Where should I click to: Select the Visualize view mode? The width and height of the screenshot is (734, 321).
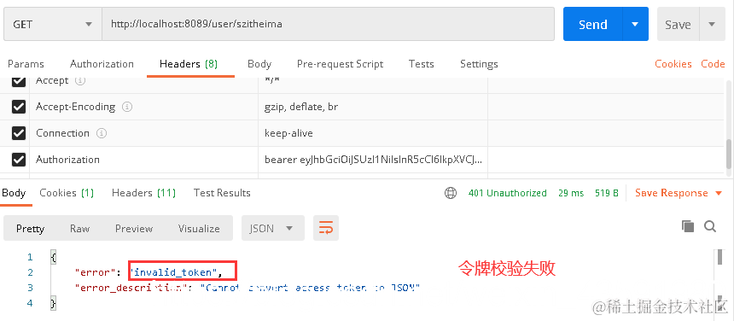199,228
